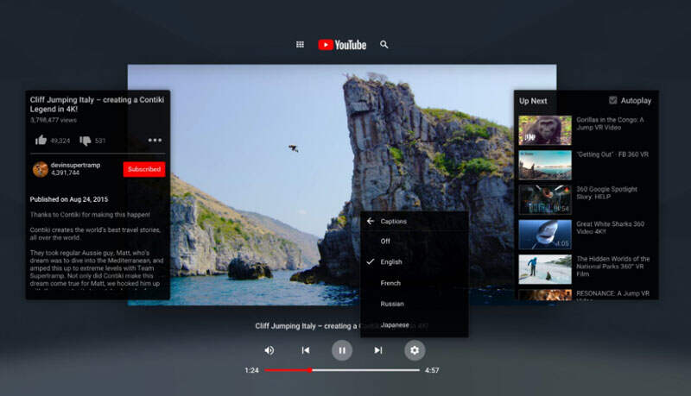Choose Russian captions
The height and width of the screenshot is (396, 691).
point(392,304)
